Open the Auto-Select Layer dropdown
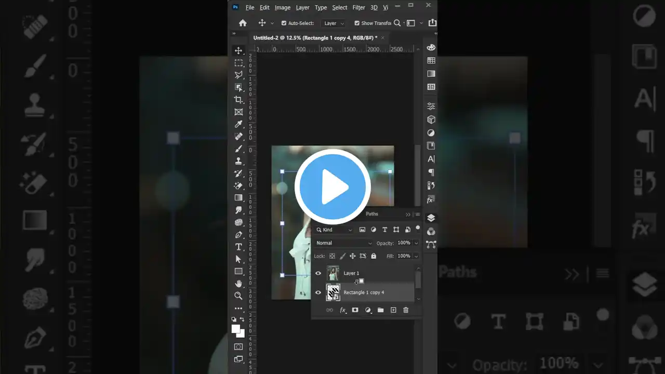Screen dimensions: 665x374 coord(334,23)
